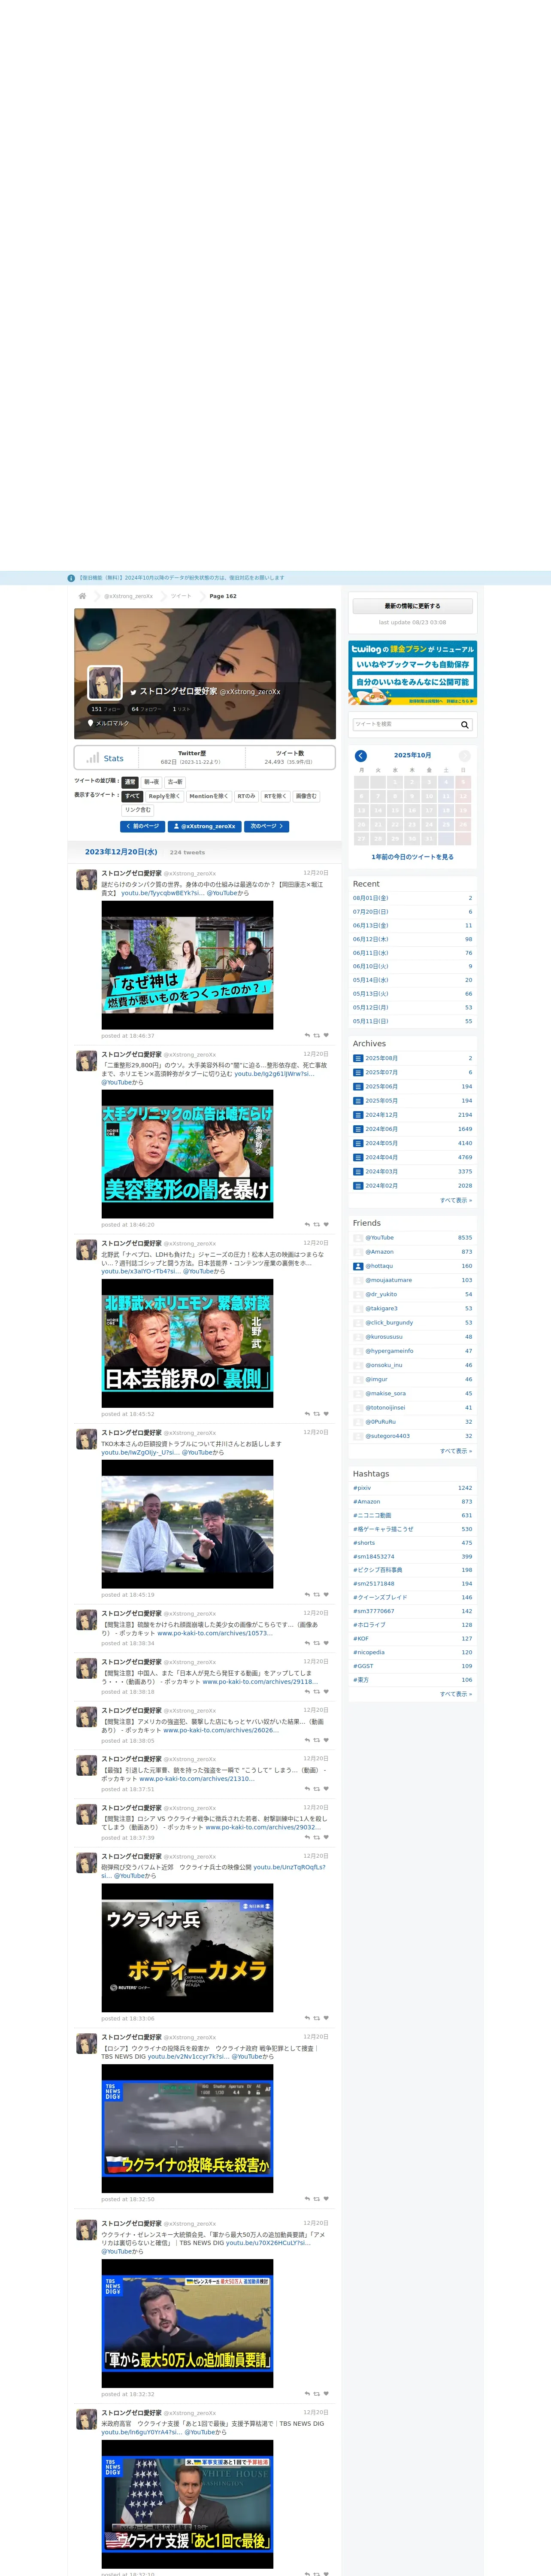Open なぜ神は video thumbnail
Image resolution: width=551 pixels, height=2576 pixels.
tap(187, 965)
